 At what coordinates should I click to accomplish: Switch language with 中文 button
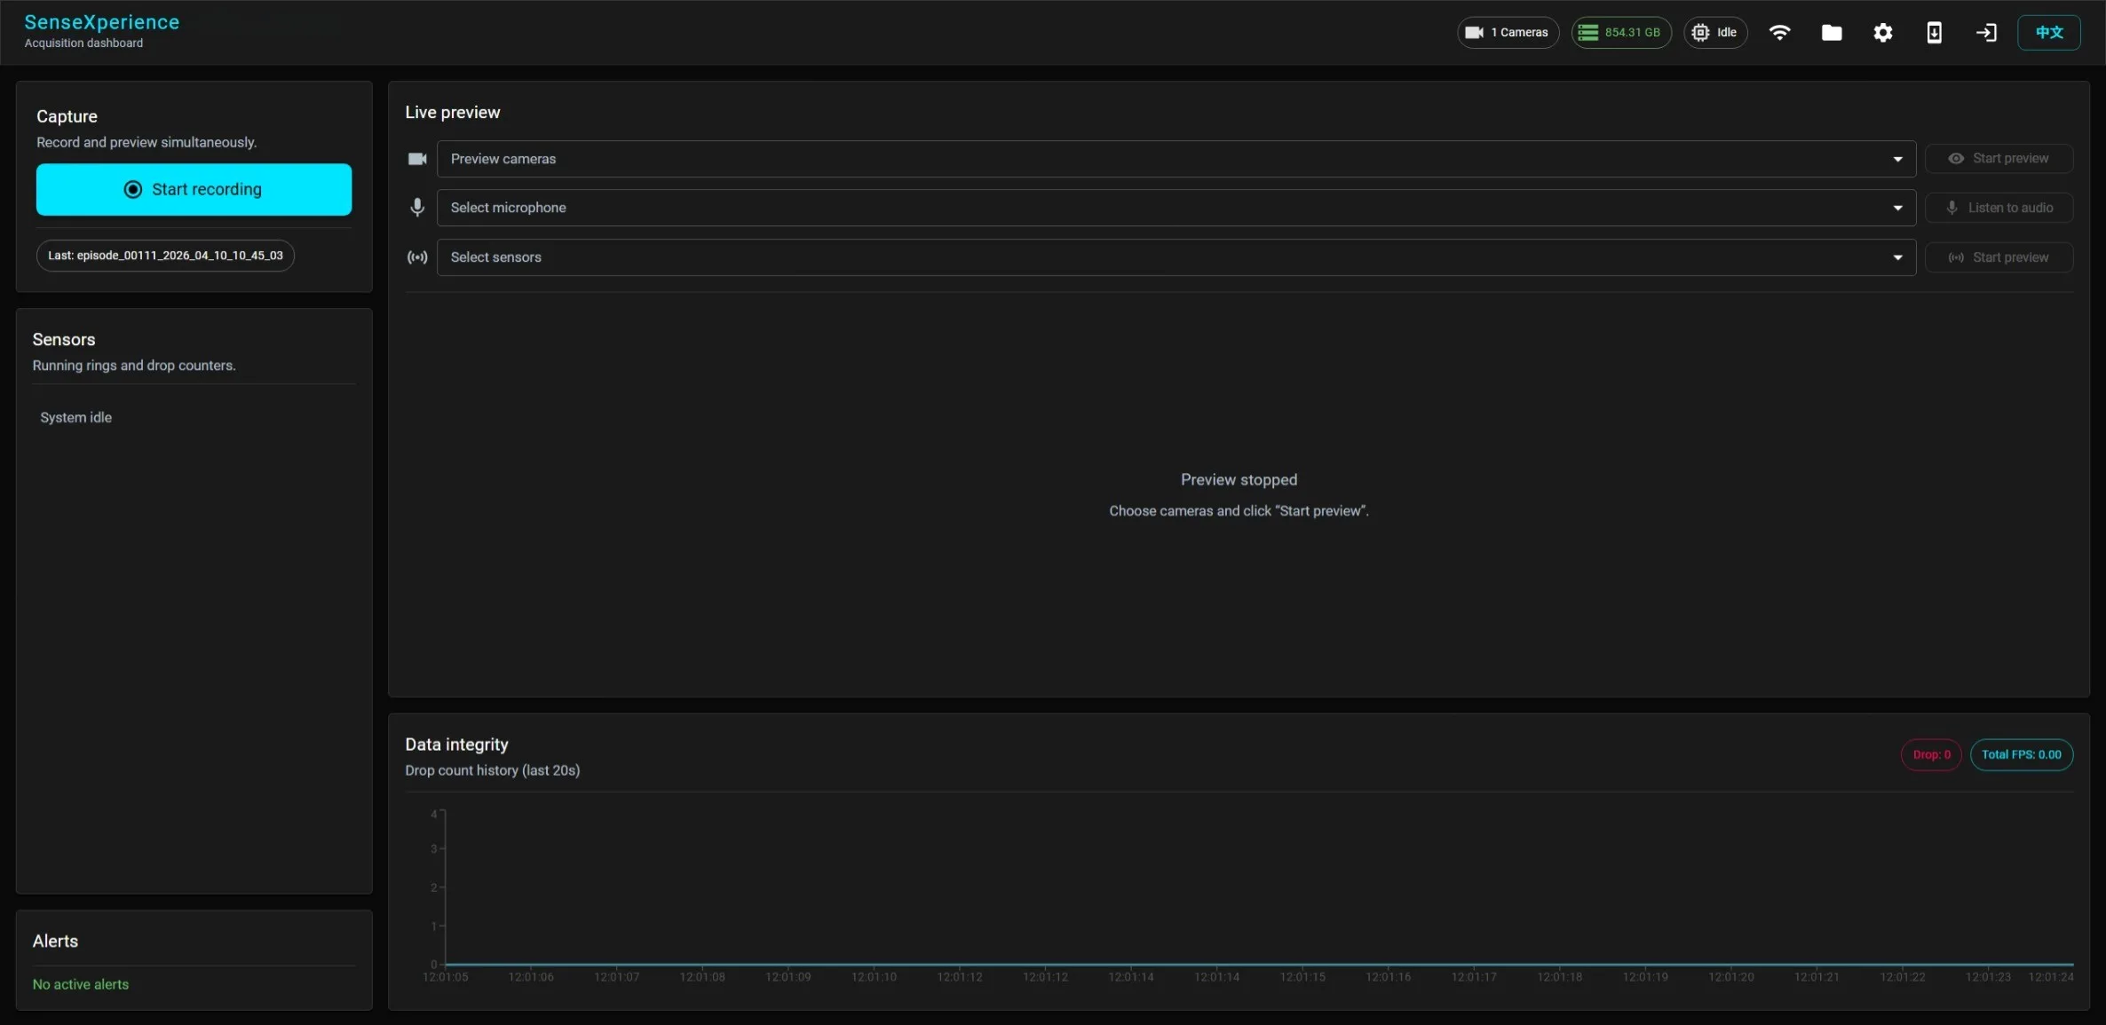click(x=2048, y=33)
